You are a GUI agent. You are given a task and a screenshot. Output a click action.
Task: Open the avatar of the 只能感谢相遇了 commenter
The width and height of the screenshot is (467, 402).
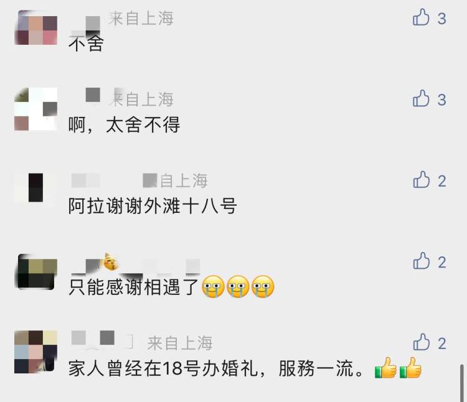(35, 272)
